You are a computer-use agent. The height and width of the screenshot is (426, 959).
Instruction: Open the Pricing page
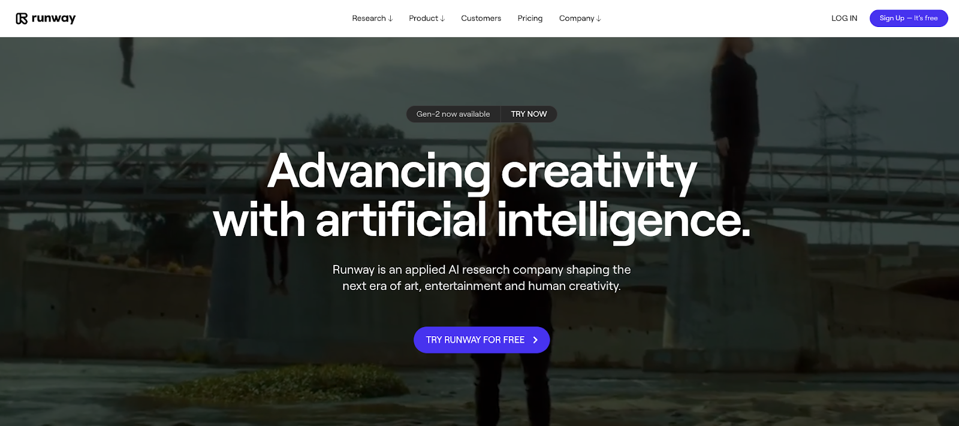530,19
